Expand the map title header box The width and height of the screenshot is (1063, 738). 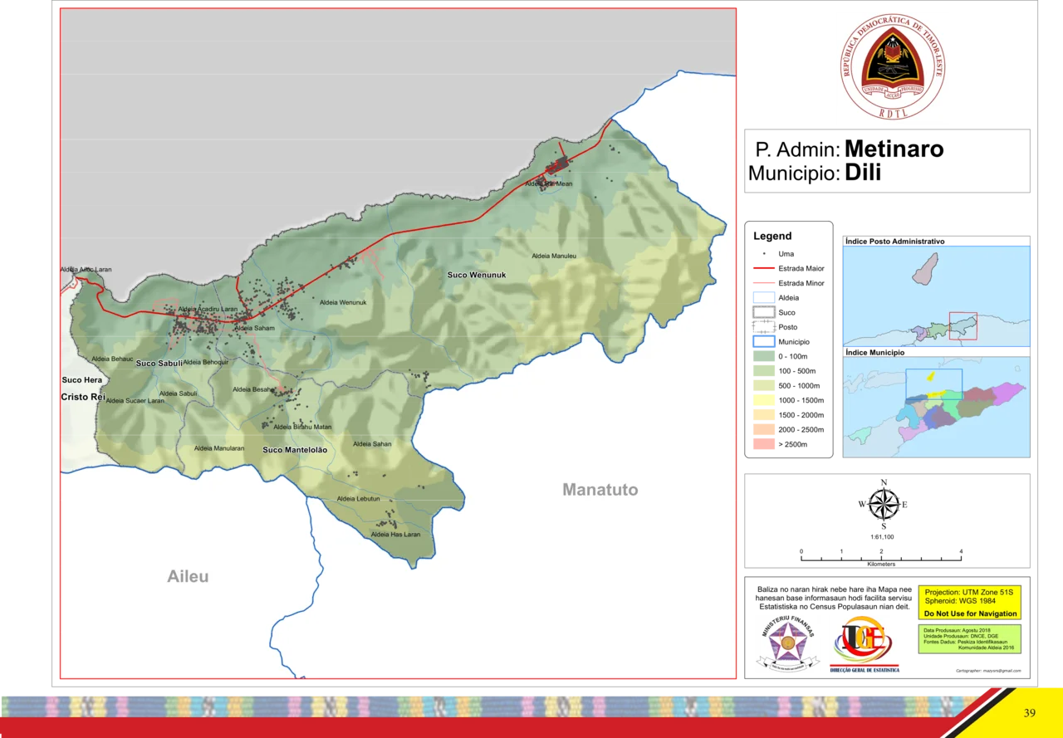(885, 159)
